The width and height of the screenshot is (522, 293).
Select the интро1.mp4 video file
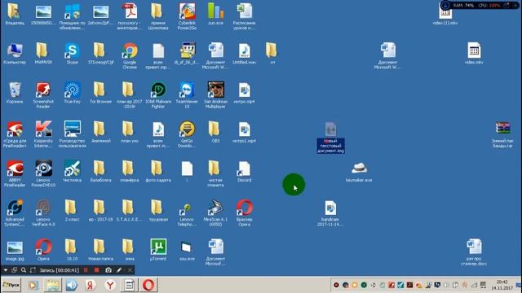[x=244, y=132]
